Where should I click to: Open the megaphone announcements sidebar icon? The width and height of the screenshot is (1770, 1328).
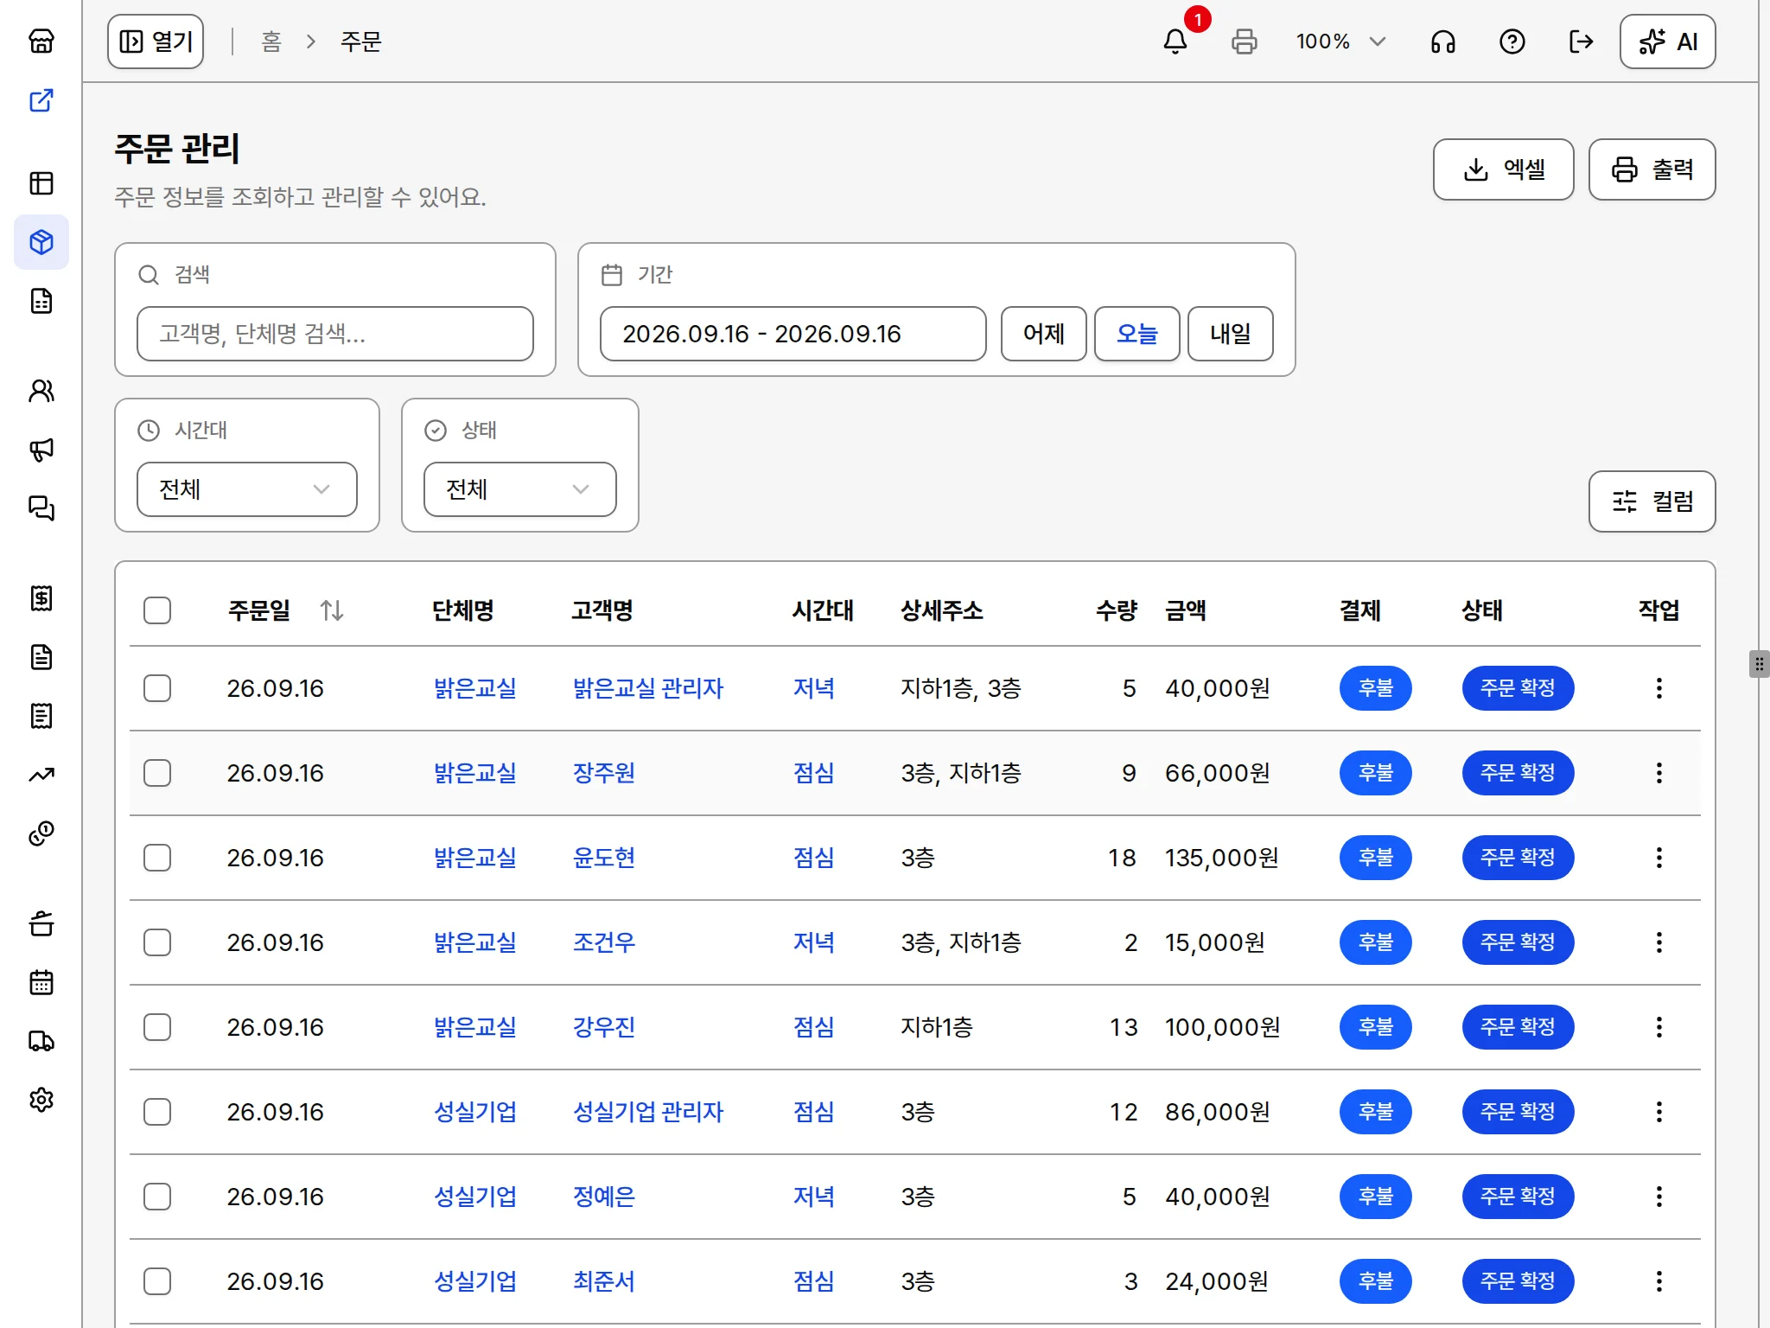(x=41, y=450)
